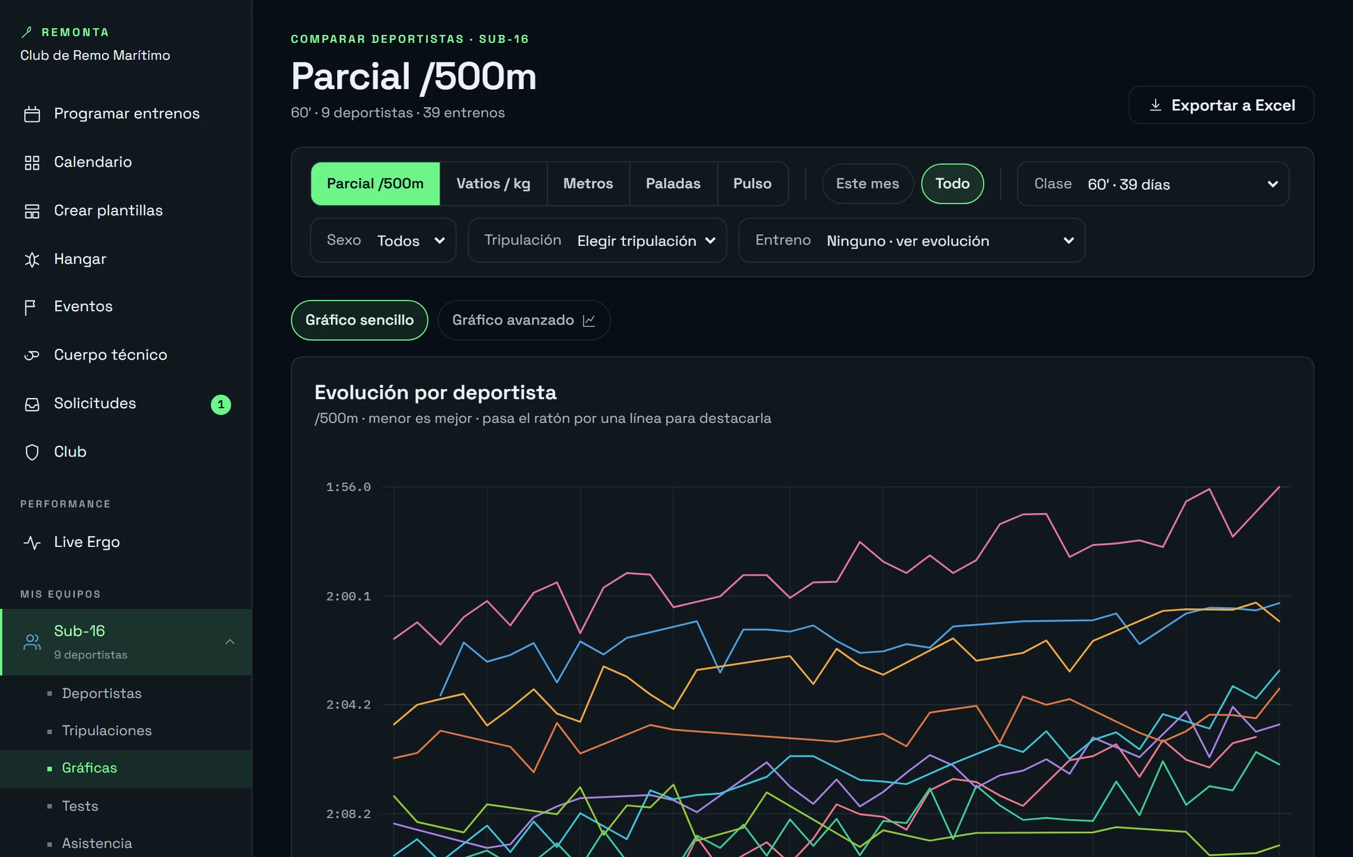1353x857 pixels.
Task: Click the Cuerpo técnico whistle icon
Action: (x=32, y=355)
